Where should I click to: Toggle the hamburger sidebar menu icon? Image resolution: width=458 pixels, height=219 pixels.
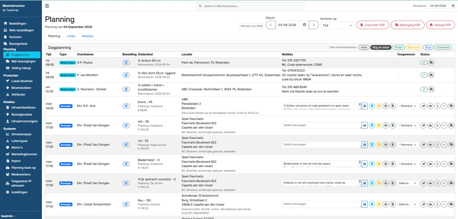(47, 6)
